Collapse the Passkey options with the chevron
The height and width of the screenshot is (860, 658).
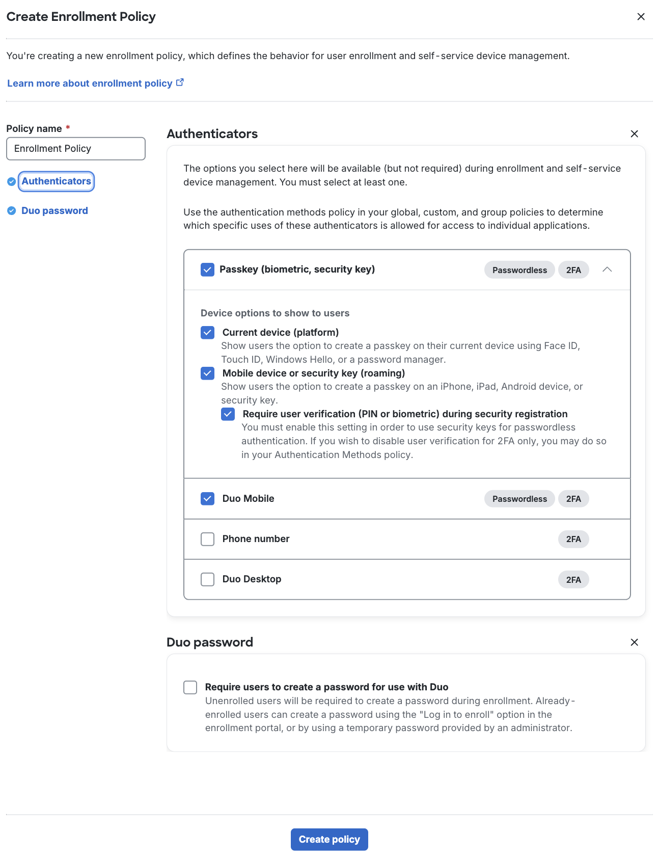pyautogui.click(x=607, y=270)
